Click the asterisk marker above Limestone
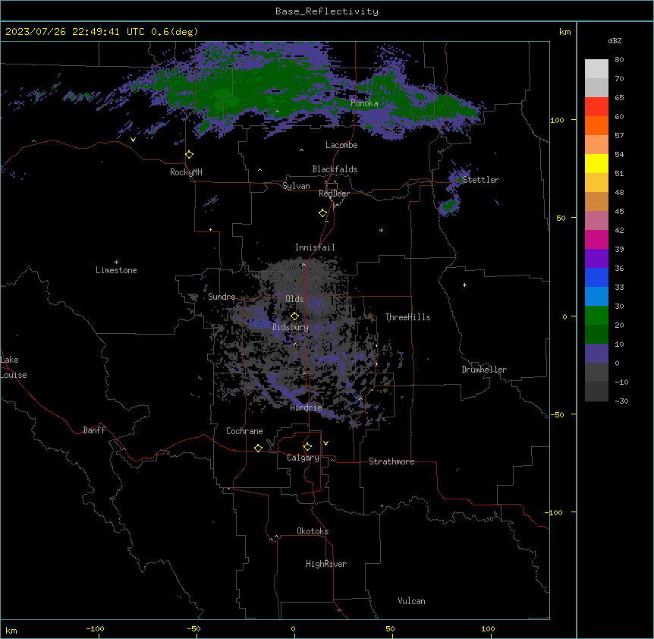654x639 pixels. point(116,263)
